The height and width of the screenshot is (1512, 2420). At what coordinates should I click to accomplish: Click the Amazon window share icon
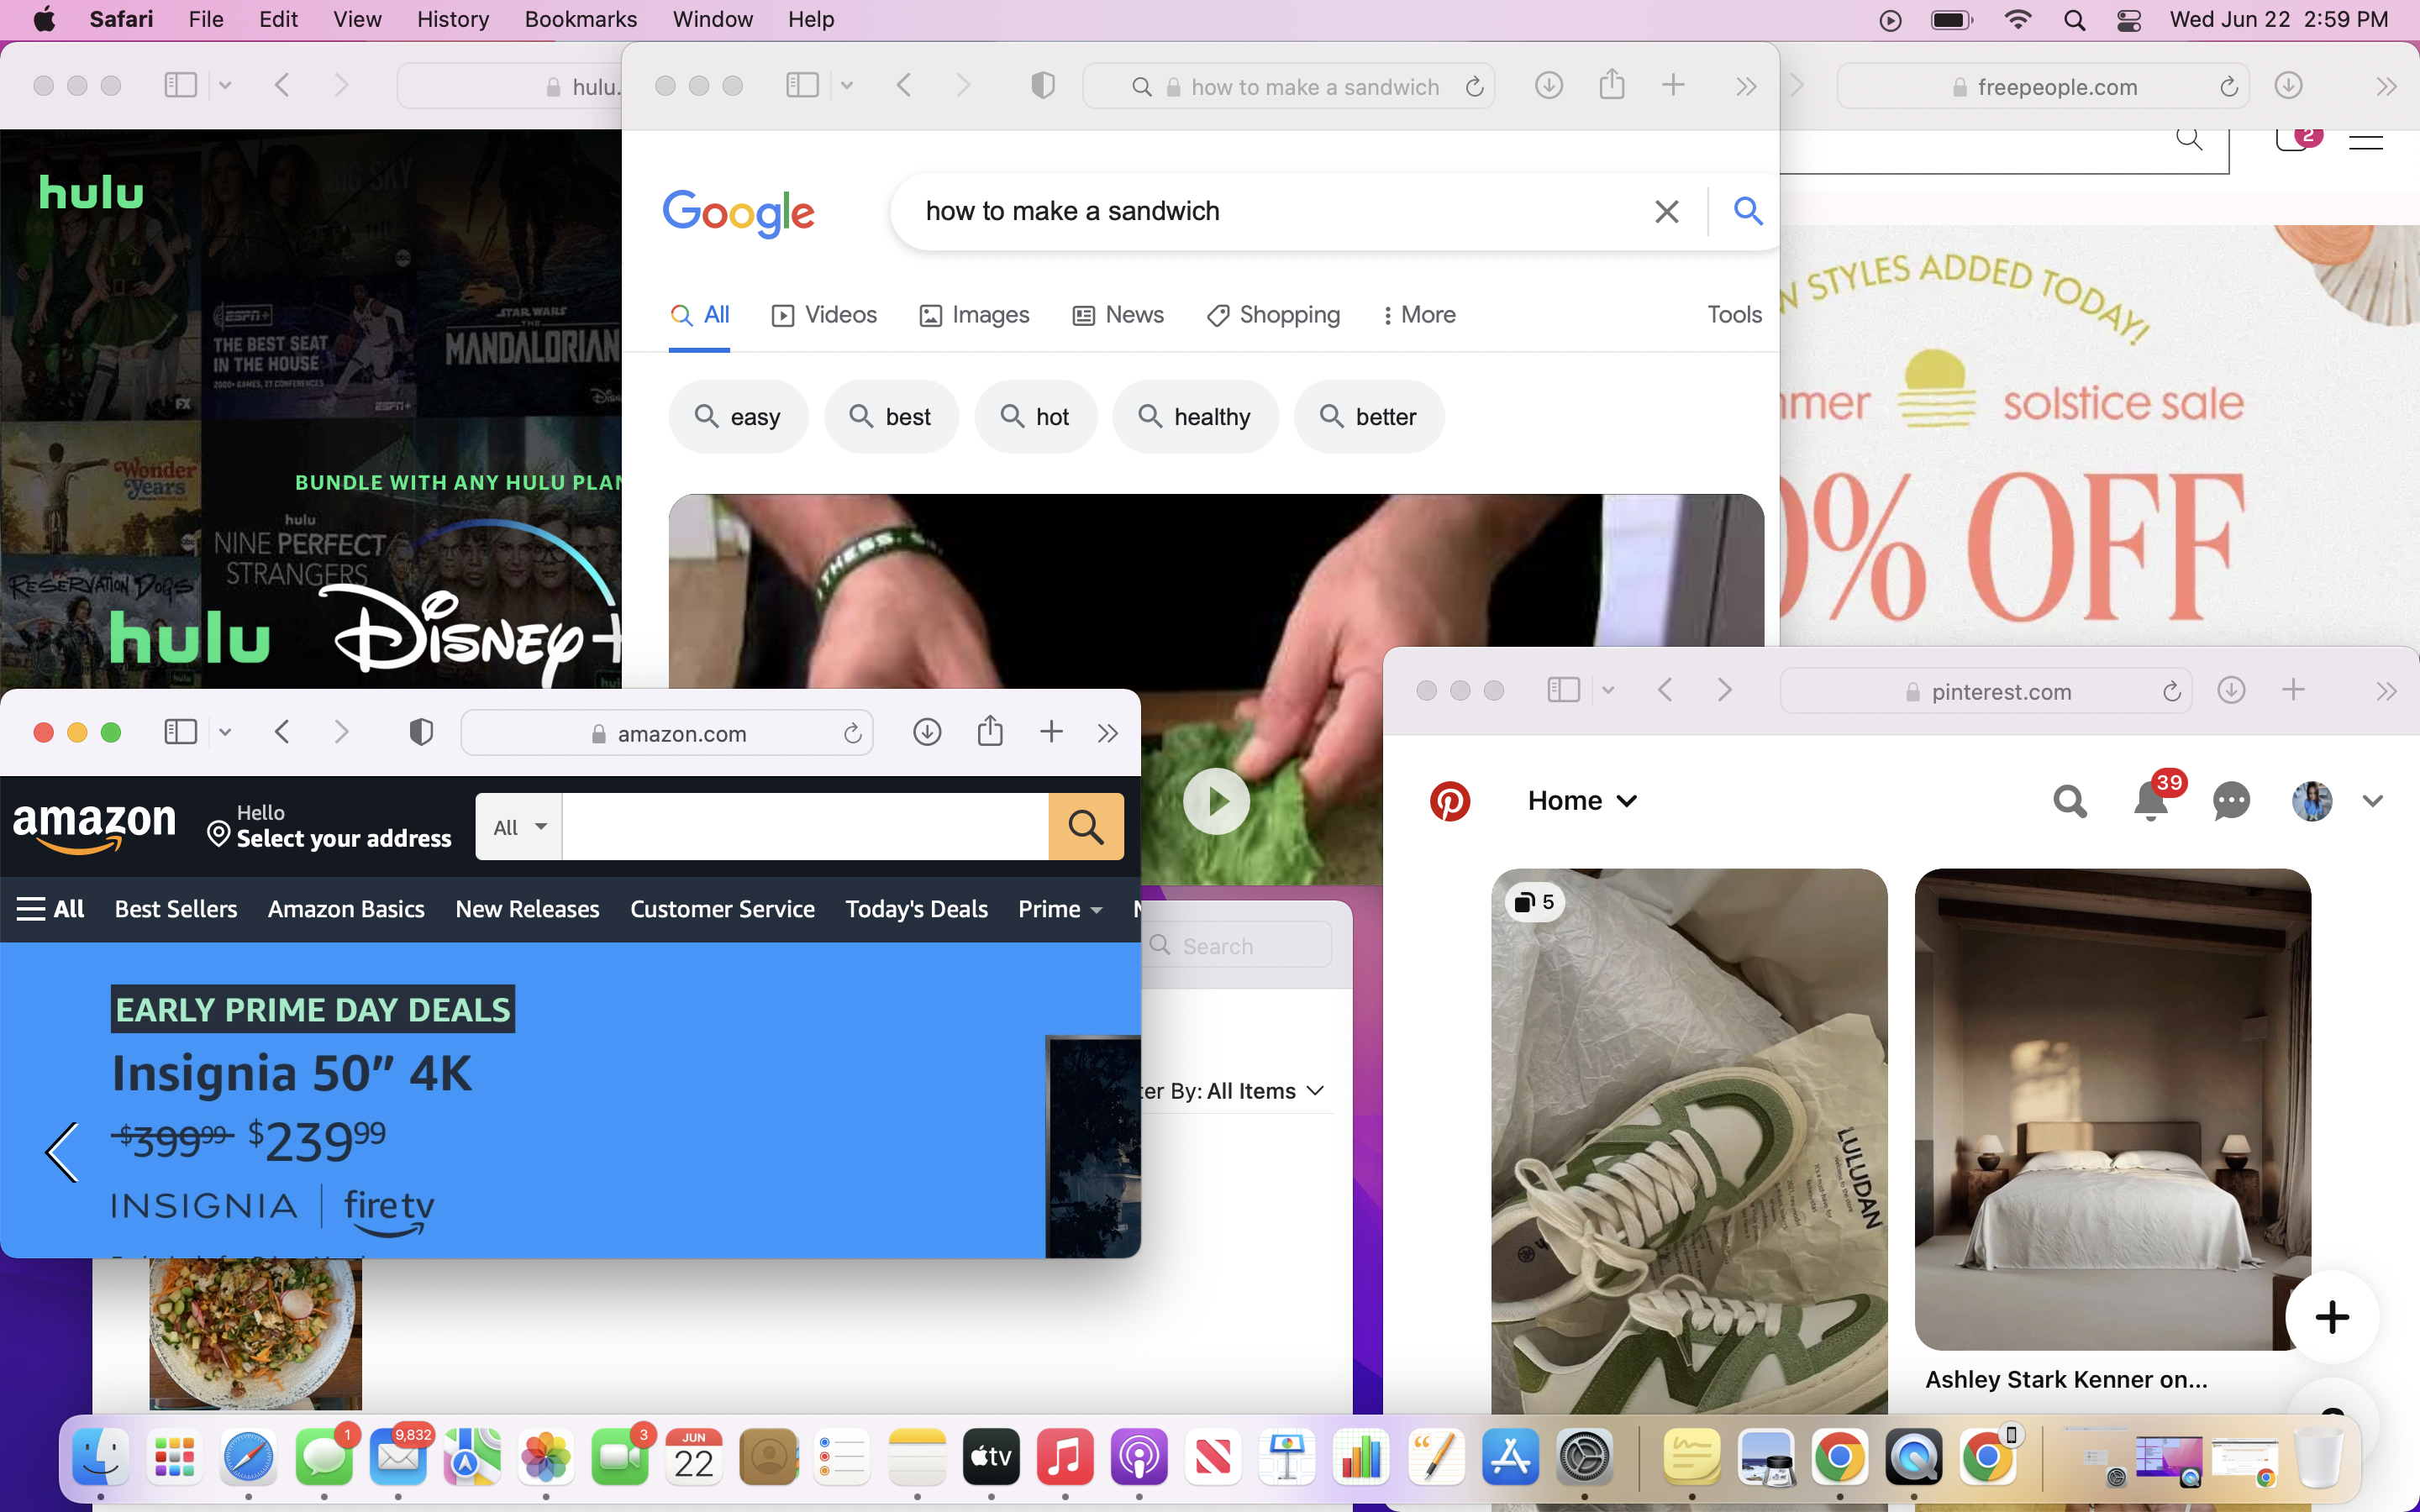pyautogui.click(x=990, y=732)
